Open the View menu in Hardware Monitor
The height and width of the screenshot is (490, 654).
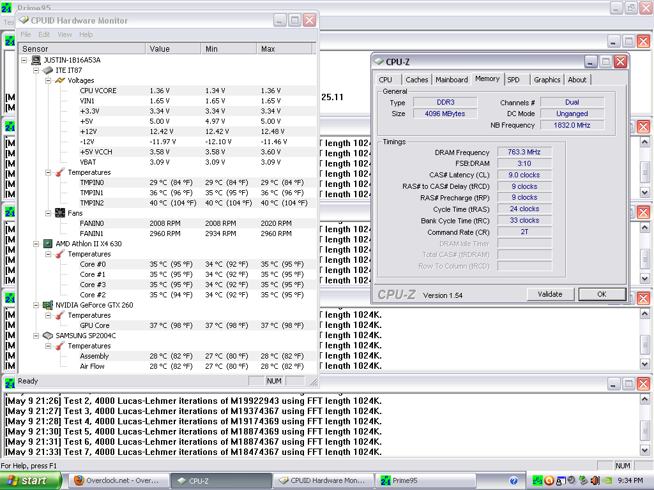tap(65, 34)
